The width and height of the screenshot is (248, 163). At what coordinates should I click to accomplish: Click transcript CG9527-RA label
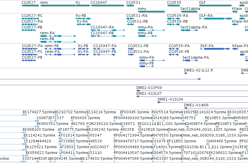click(32, 22)
